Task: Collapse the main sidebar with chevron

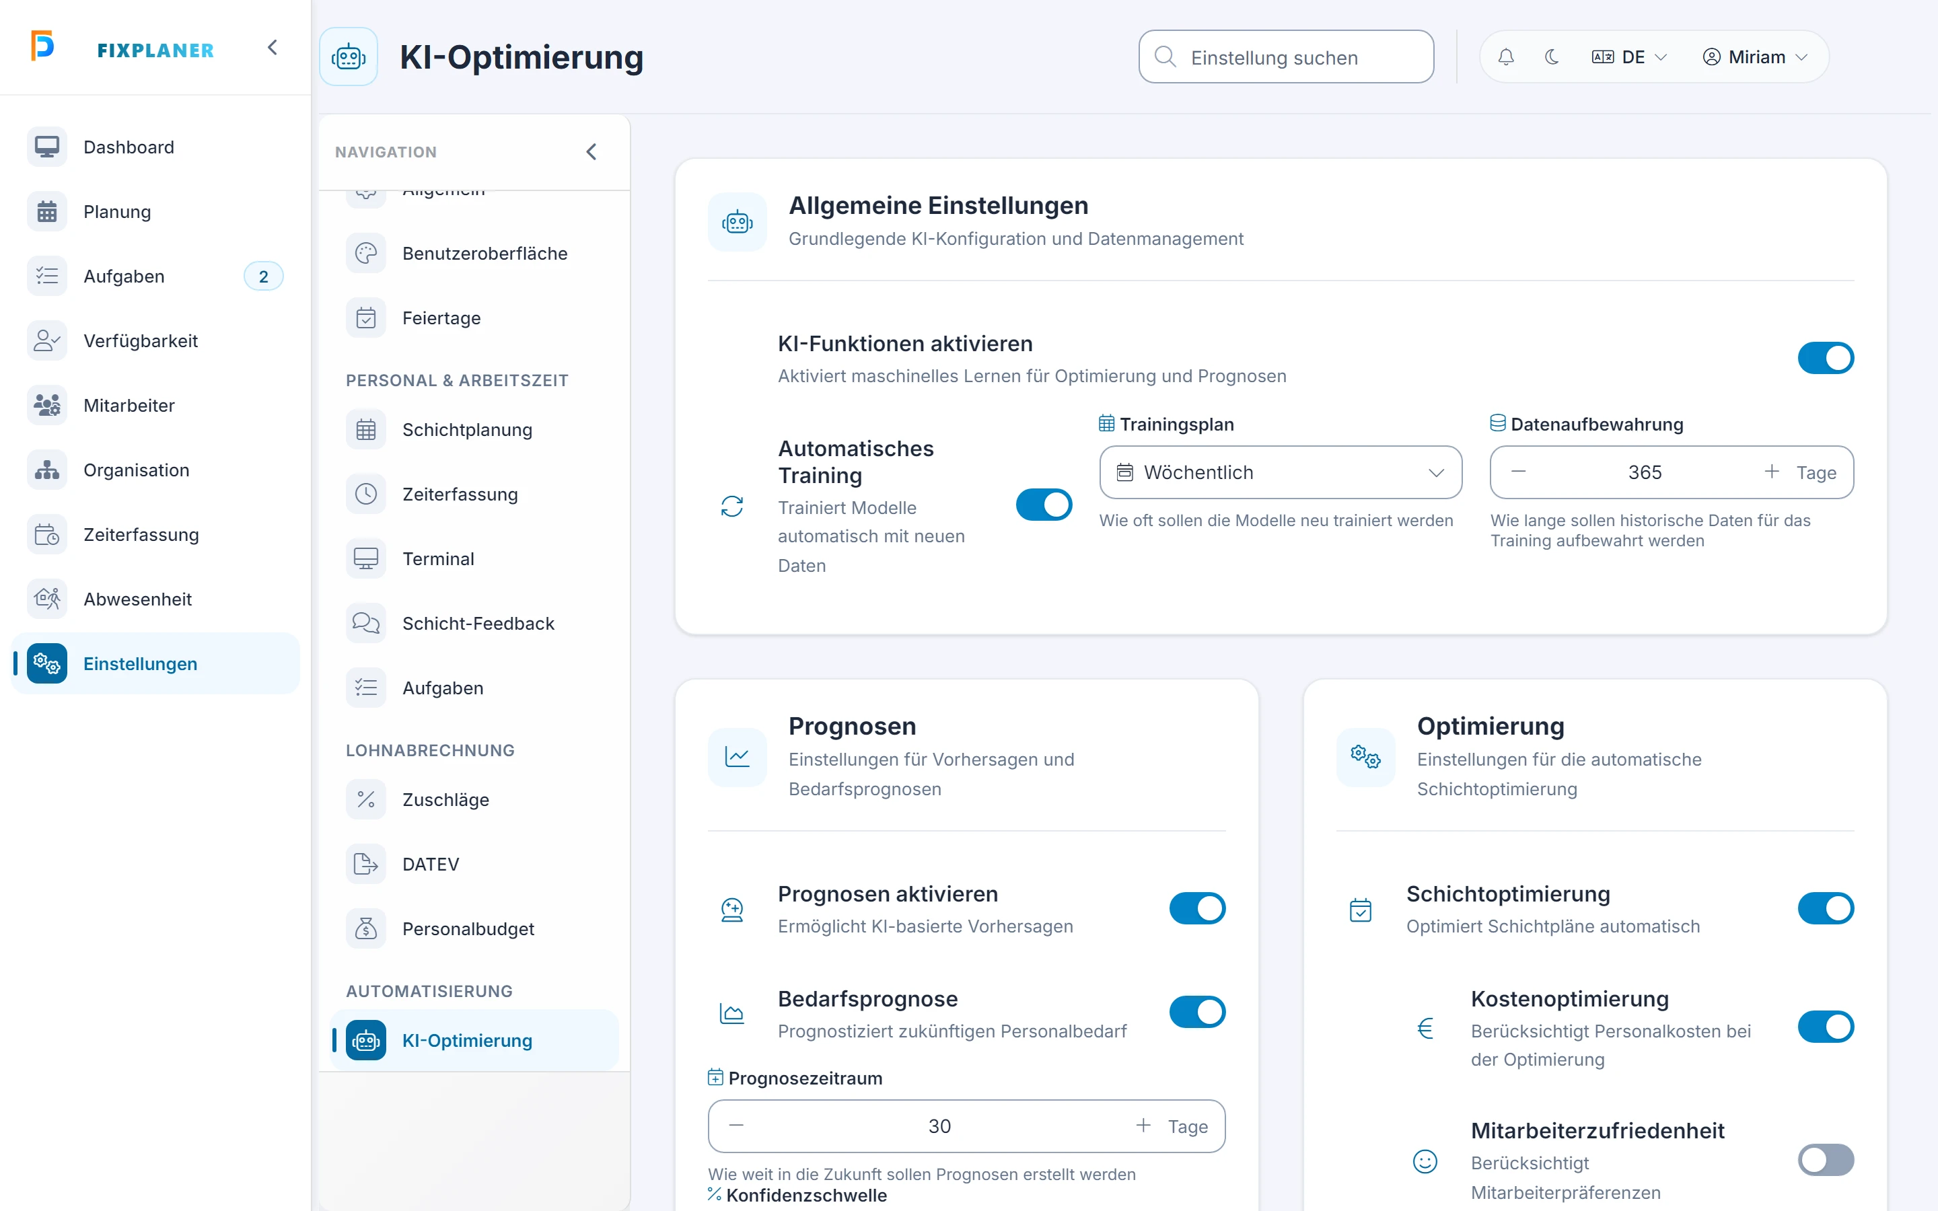Action: pos(273,47)
